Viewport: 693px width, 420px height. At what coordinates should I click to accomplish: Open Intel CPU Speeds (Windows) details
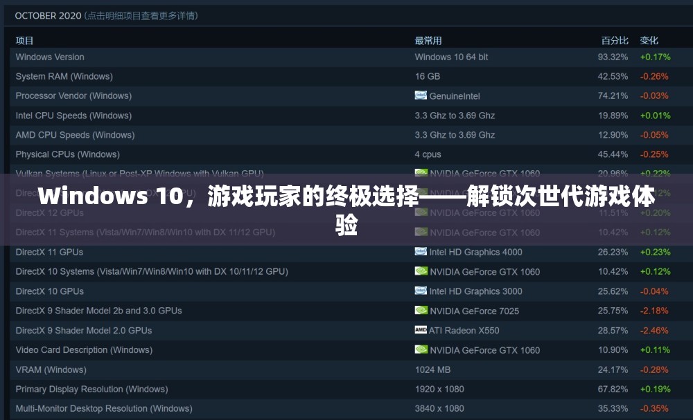point(73,116)
